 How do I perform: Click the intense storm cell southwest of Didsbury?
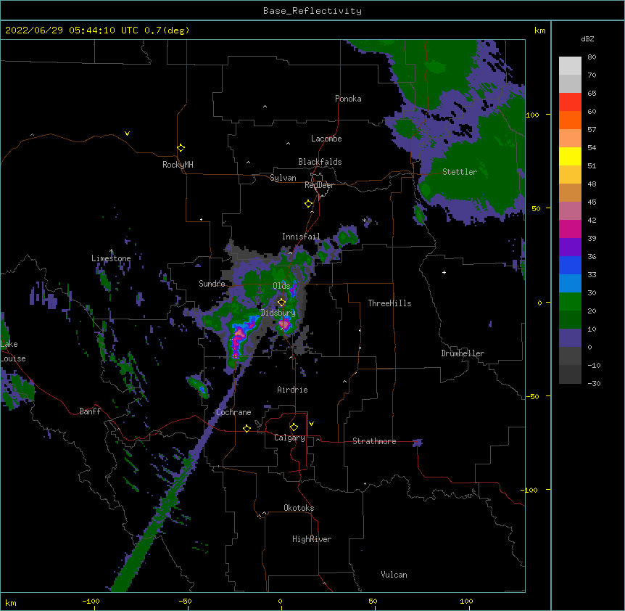coord(239,335)
